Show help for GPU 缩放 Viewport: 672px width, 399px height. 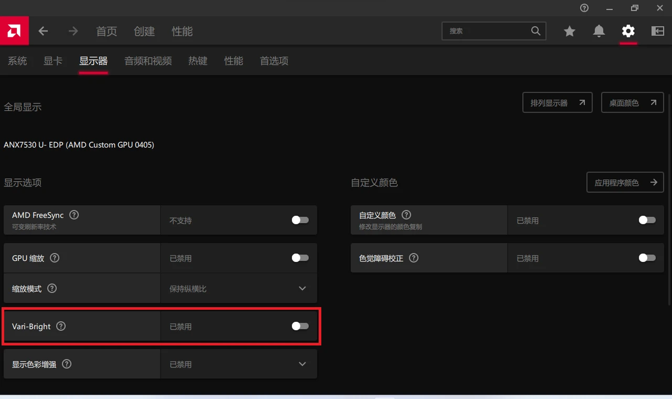click(x=55, y=258)
